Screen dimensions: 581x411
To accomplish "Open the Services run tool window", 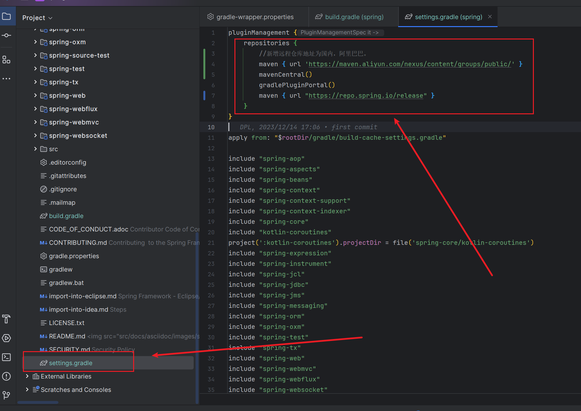I will pos(7,338).
